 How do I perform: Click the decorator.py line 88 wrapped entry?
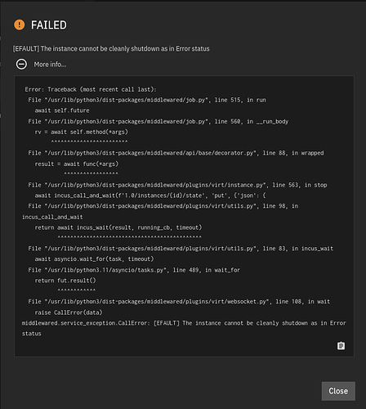coord(176,153)
